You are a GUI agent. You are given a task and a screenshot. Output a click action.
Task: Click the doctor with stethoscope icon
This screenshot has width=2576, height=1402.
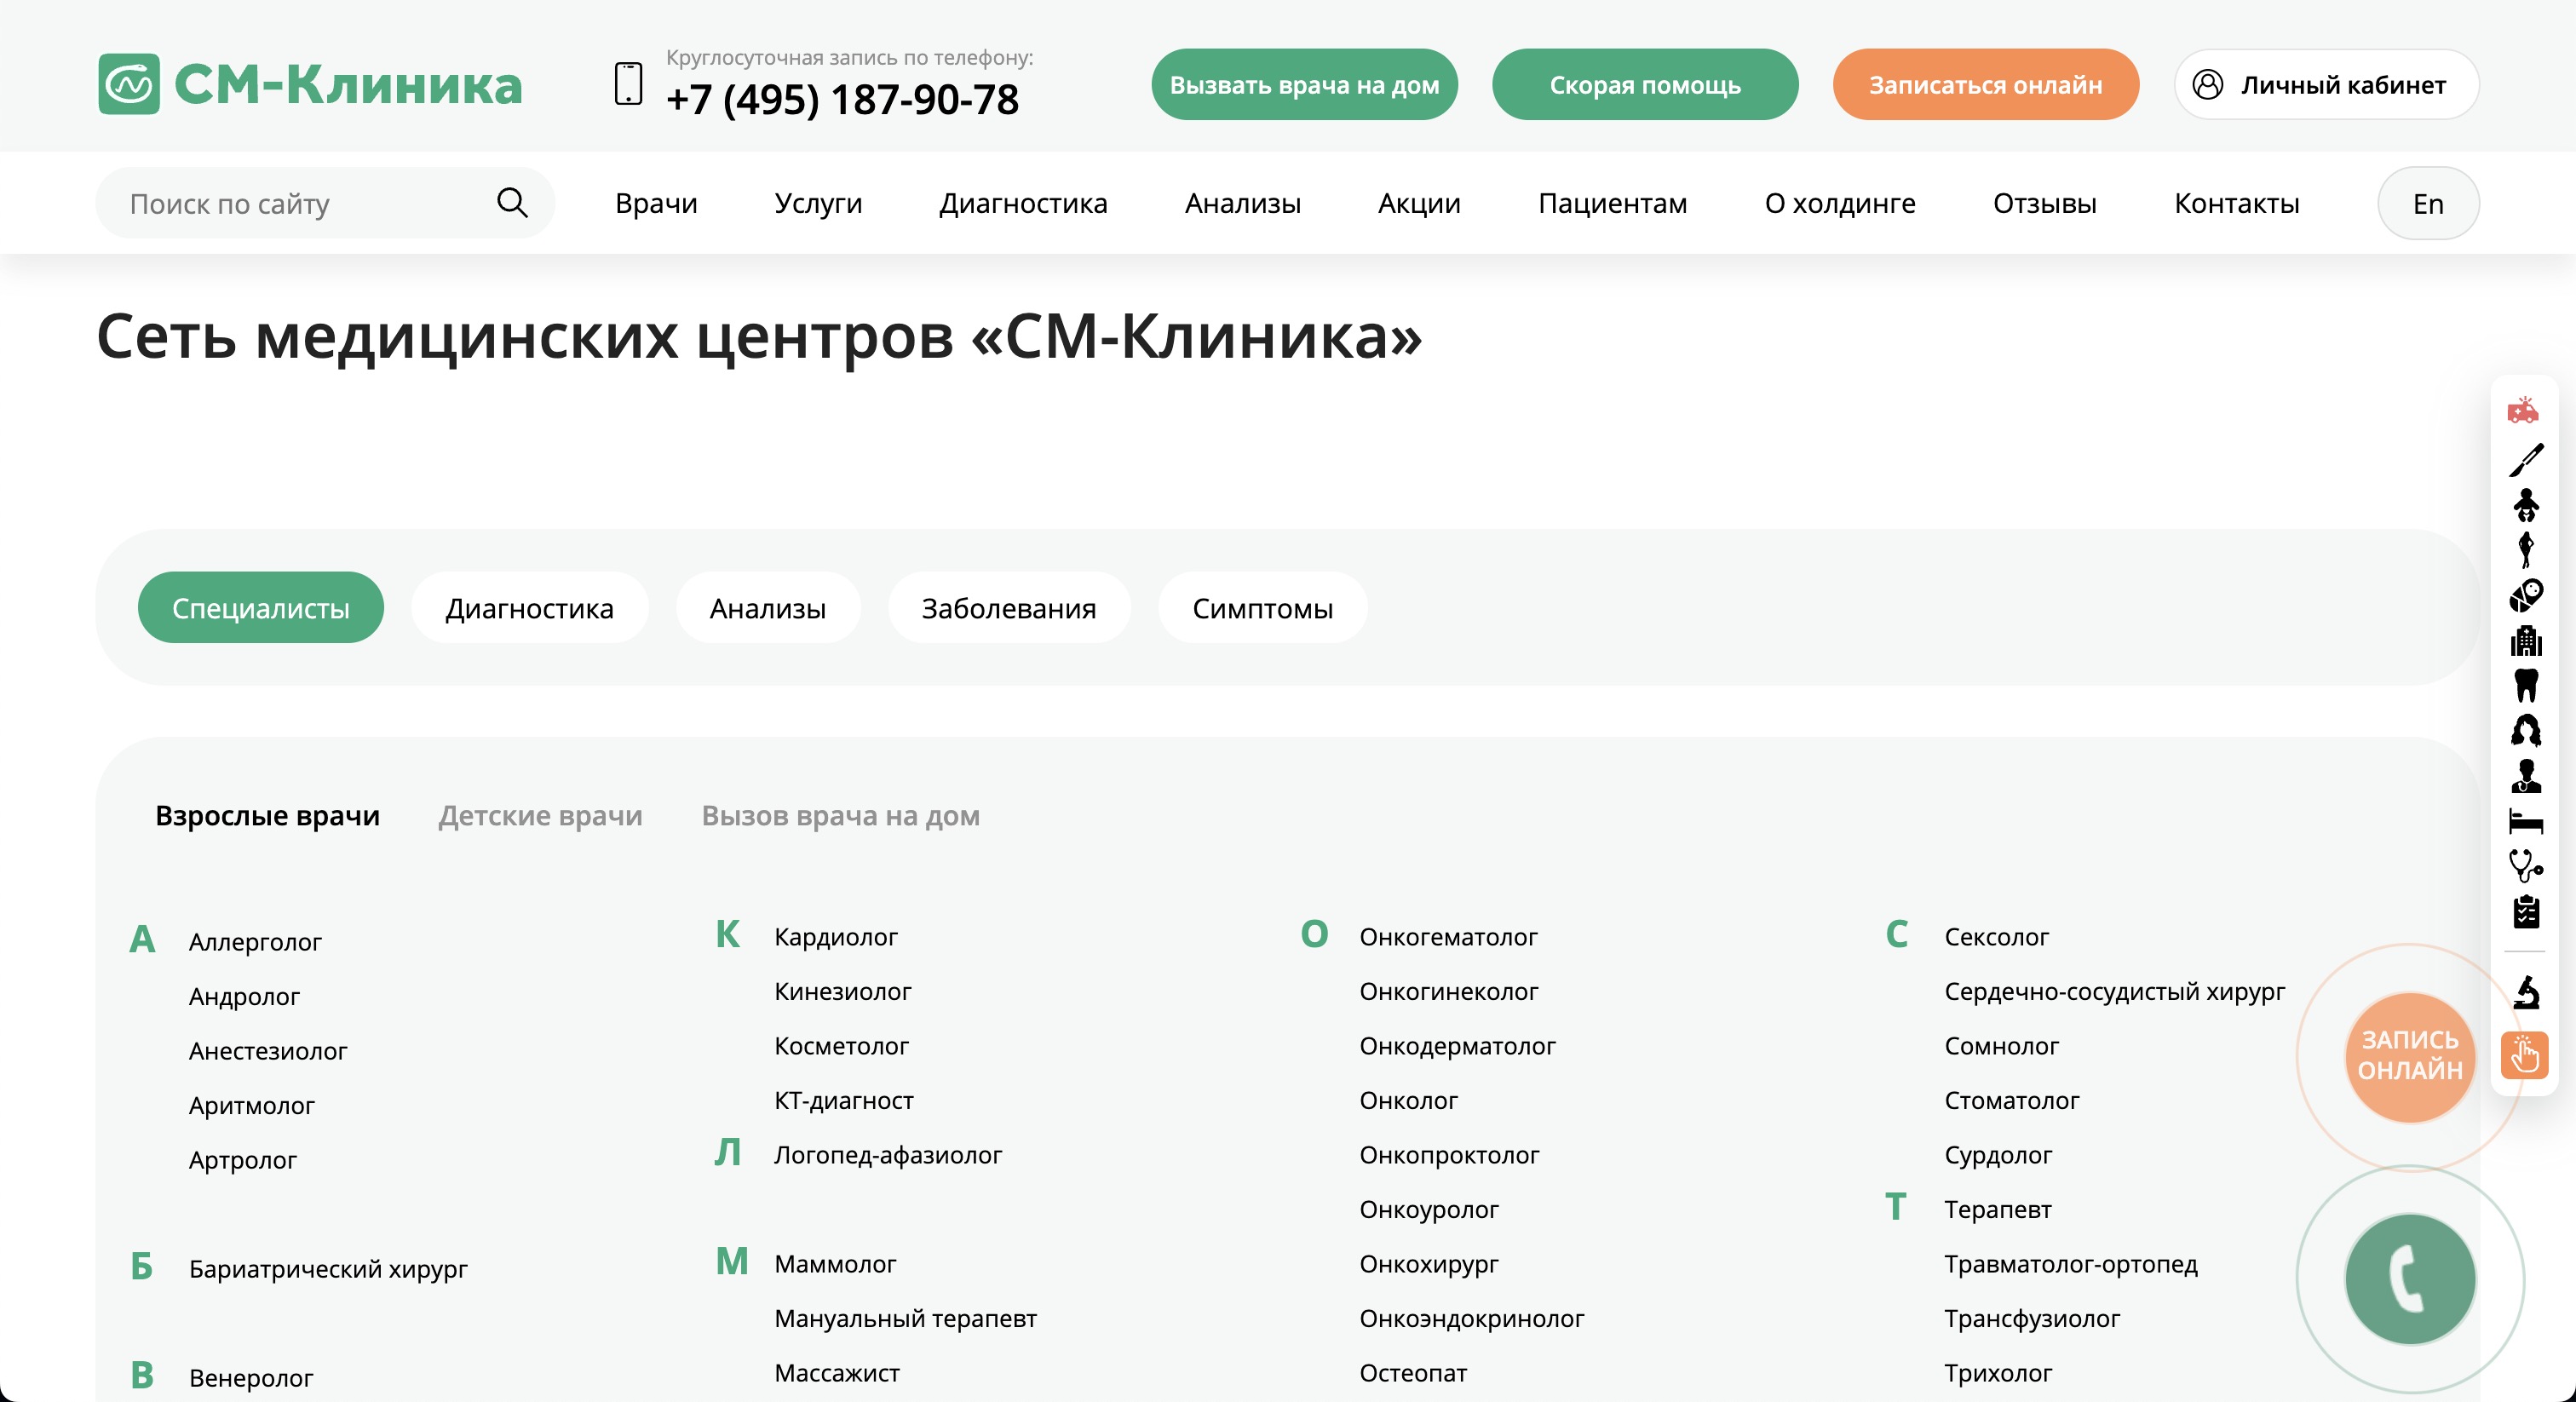[x=2526, y=776]
